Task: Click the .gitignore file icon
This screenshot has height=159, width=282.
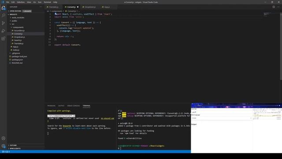Action: [10, 53]
